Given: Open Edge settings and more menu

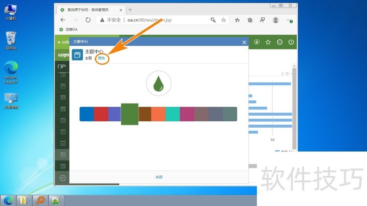Looking at the screenshot, I should tap(289, 20).
